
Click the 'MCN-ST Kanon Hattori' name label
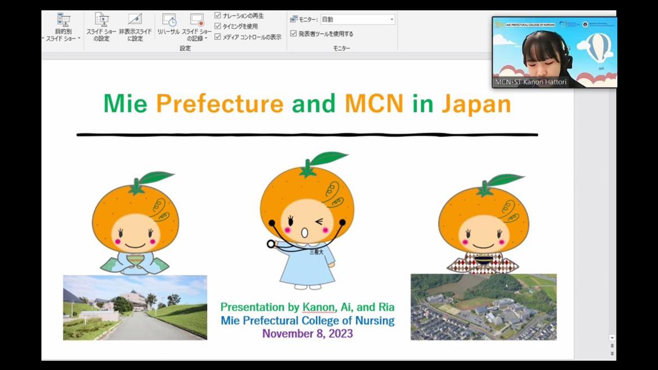click(531, 82)
